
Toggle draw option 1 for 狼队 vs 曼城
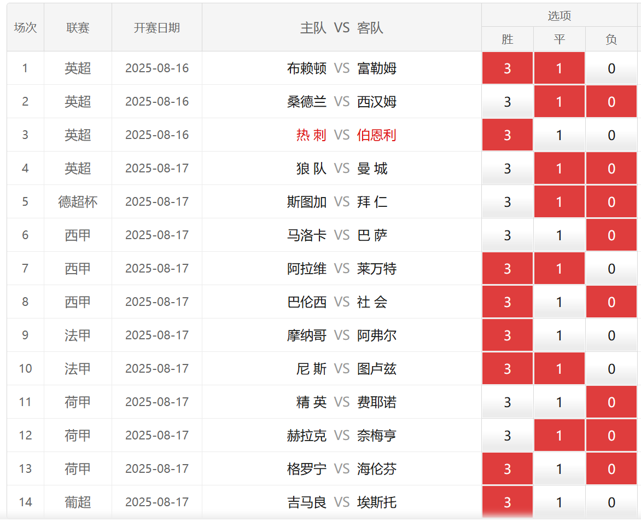click(560, 168)
